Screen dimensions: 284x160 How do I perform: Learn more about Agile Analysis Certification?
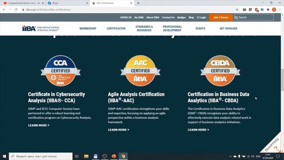click(118, 130)
